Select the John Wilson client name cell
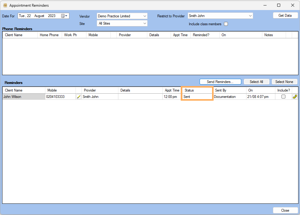The height and width of the screenshot is (215, 300). [x=24, y=97]
